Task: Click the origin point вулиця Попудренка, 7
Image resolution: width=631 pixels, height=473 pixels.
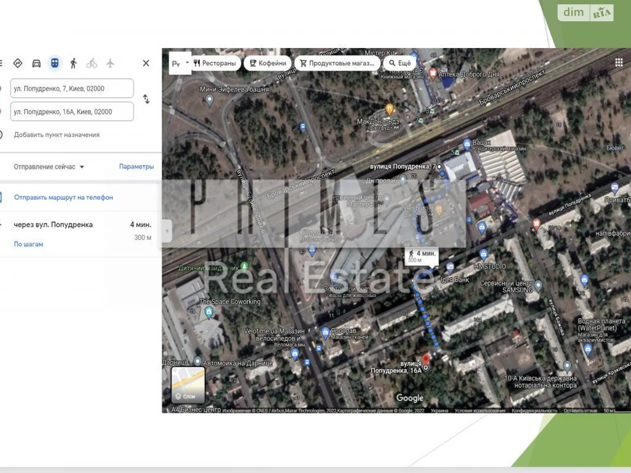Action: point(439,167)
